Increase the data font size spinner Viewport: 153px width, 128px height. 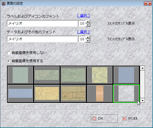[x=88, y=37]
